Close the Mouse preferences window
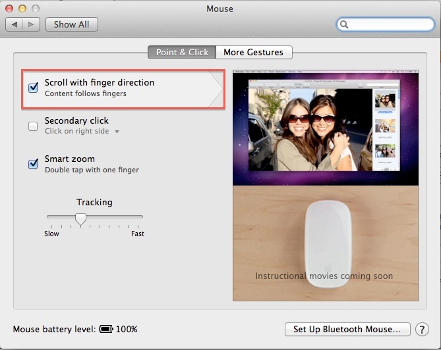Viewport: 441px width, 350px height. point(9,9)
